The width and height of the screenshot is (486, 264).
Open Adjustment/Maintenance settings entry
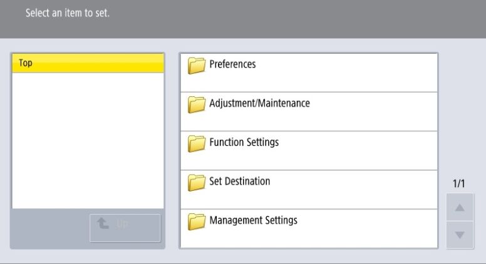coord(259,103)
